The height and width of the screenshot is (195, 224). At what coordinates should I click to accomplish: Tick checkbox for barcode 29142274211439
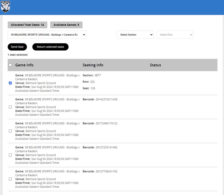[x=10, y=107]
